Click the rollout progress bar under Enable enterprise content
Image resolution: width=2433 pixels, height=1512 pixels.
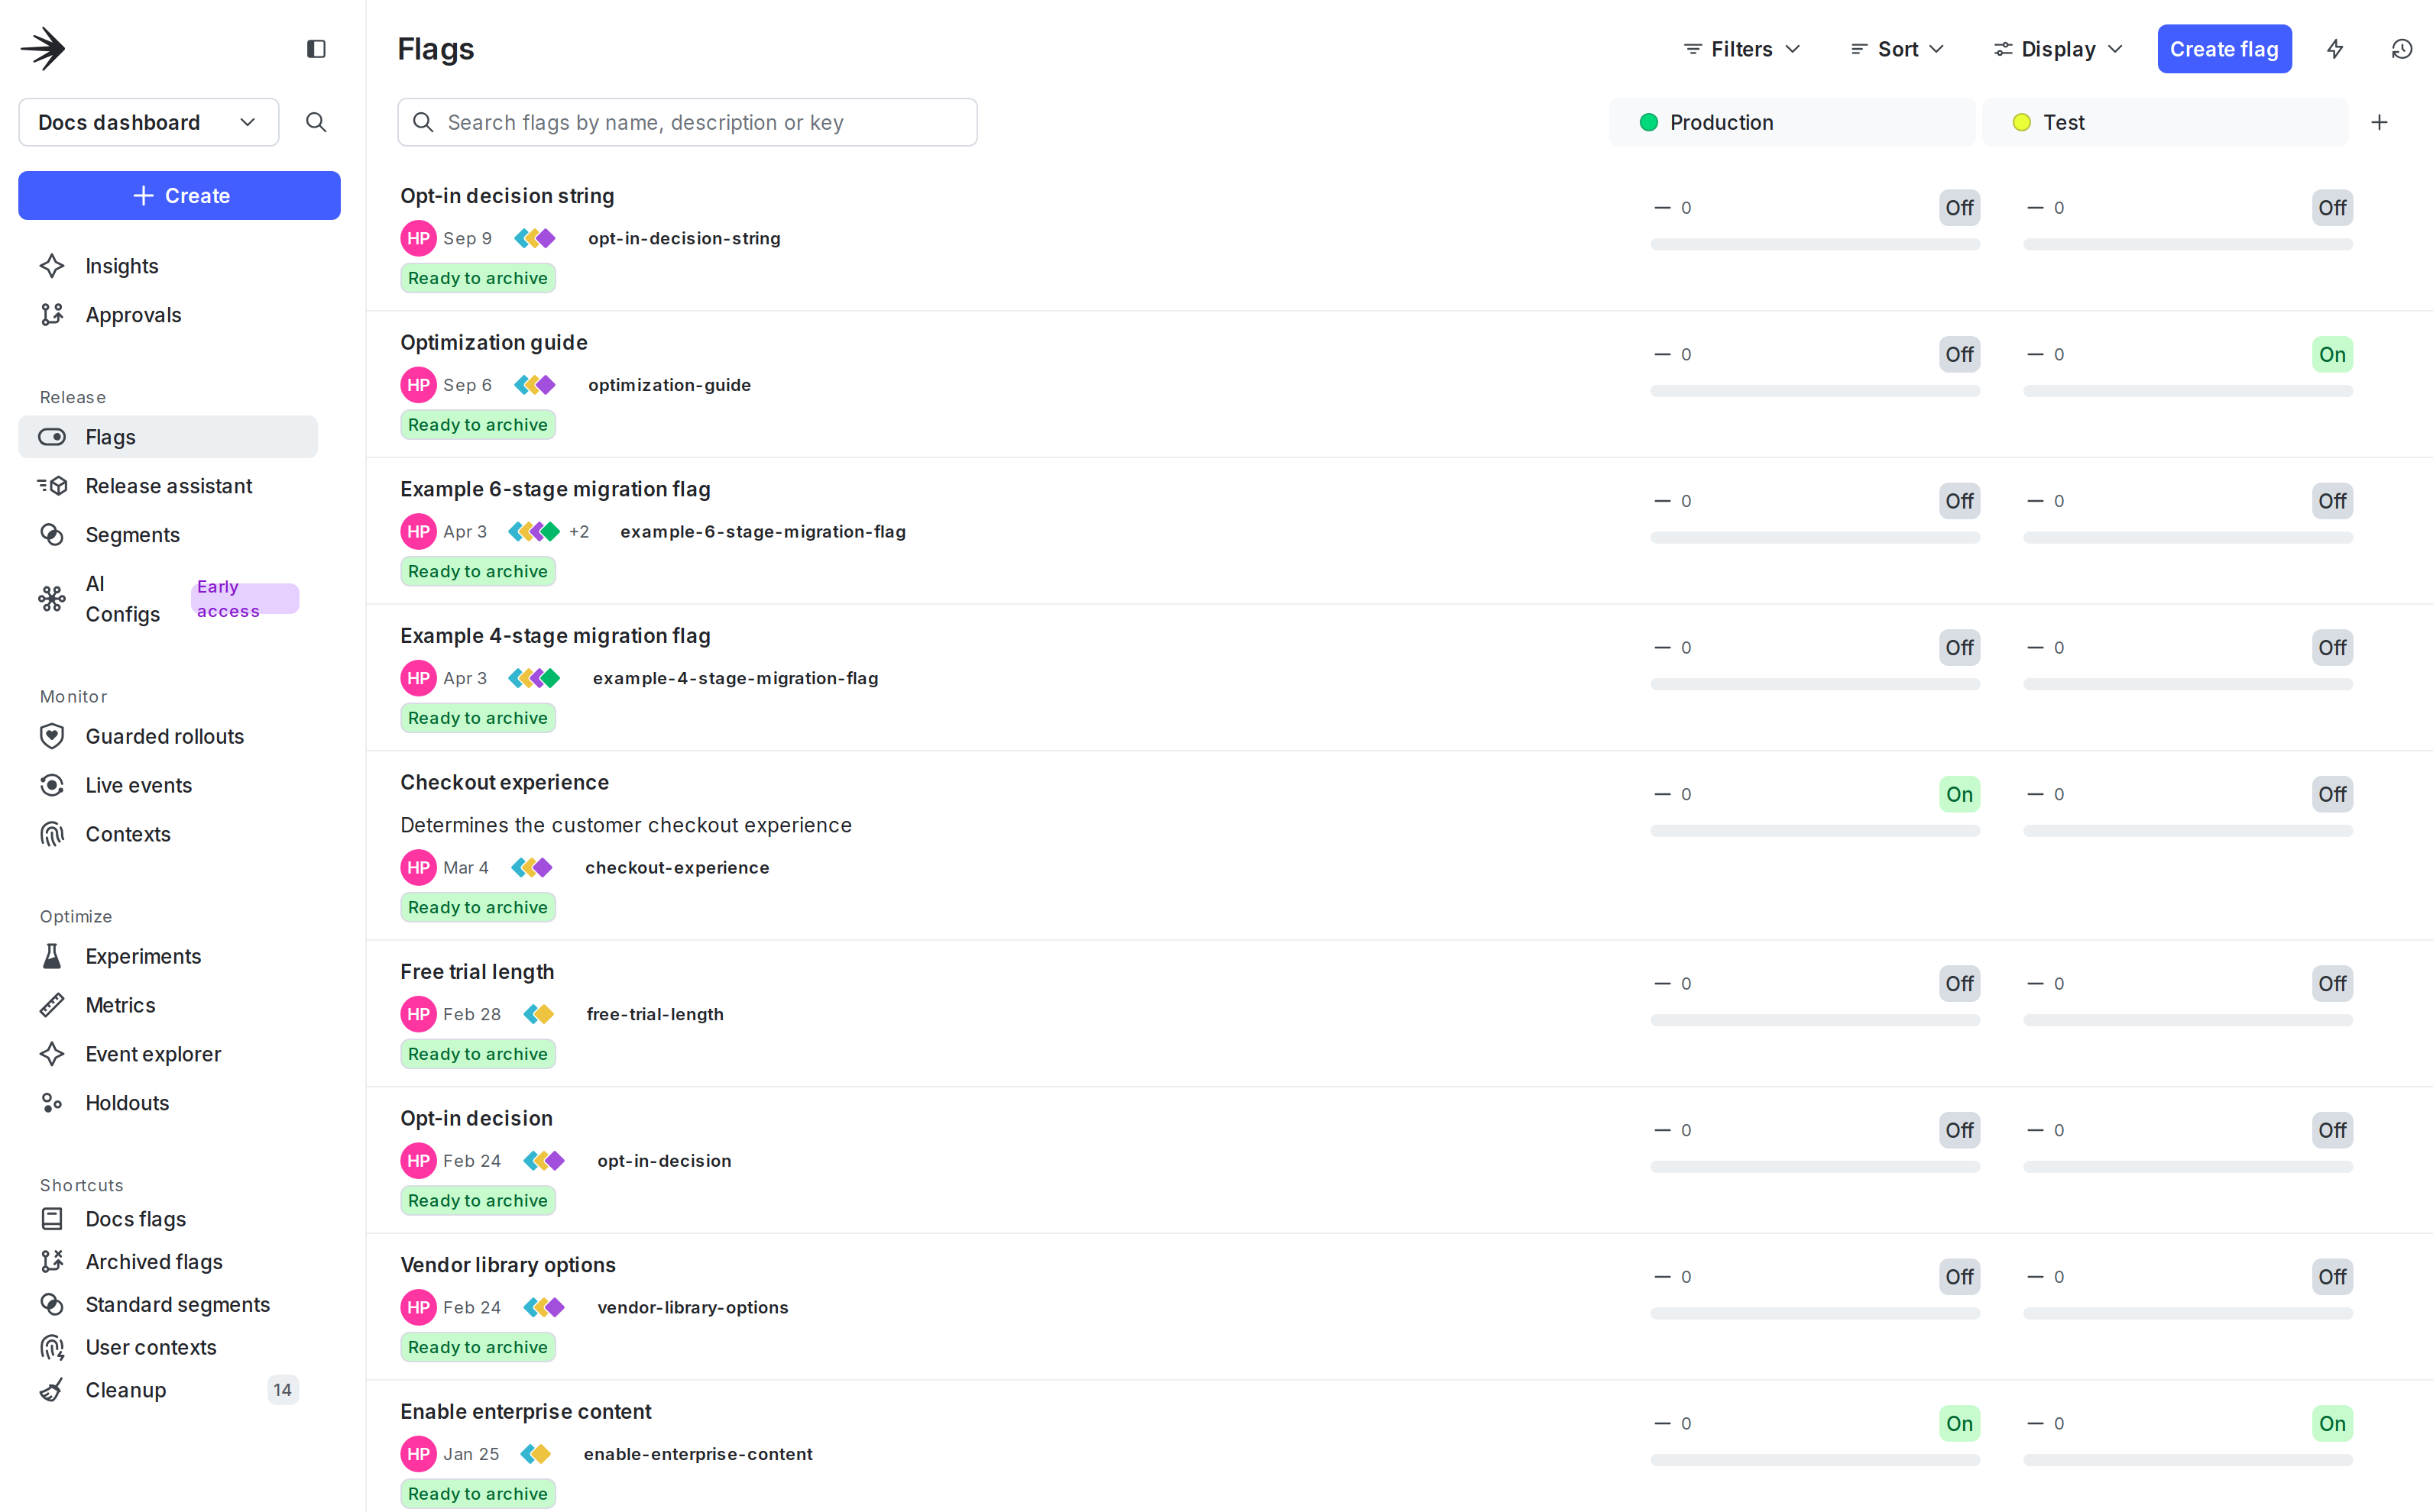[1816, 1460]
